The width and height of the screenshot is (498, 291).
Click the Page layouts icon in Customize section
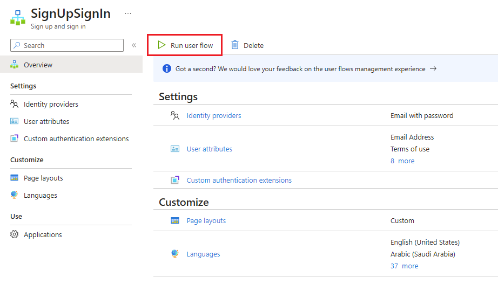pos(174,220)
